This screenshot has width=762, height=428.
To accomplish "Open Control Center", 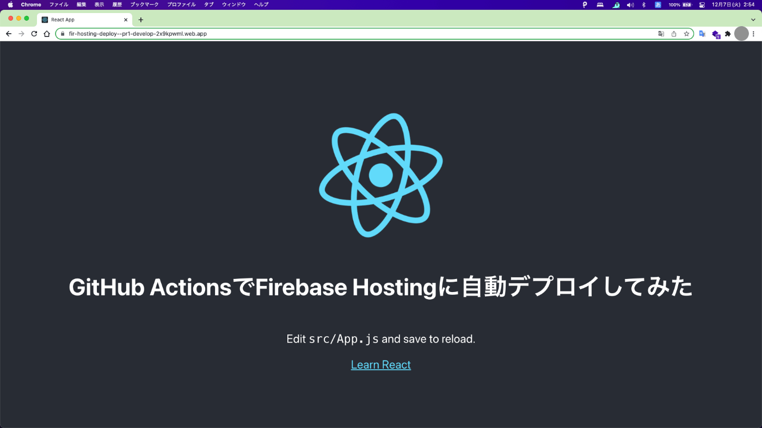I will click(702, 4).
